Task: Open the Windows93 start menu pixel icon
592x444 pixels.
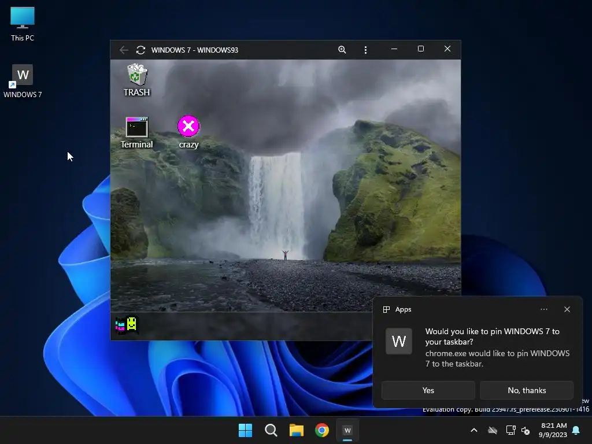Action: 126,325
